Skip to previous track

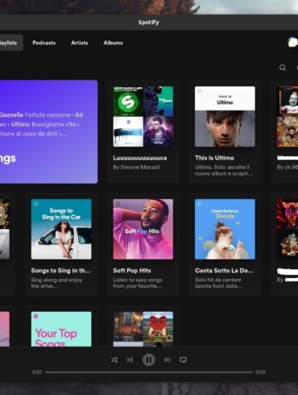pos(130,360)
